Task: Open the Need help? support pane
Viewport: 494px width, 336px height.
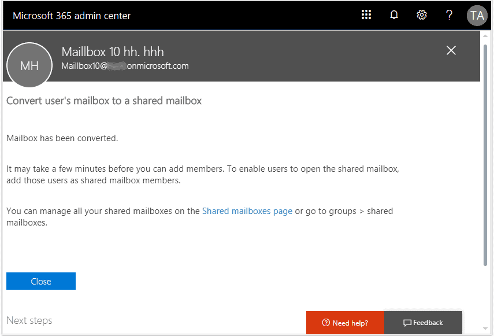Action: coord(345,323)
